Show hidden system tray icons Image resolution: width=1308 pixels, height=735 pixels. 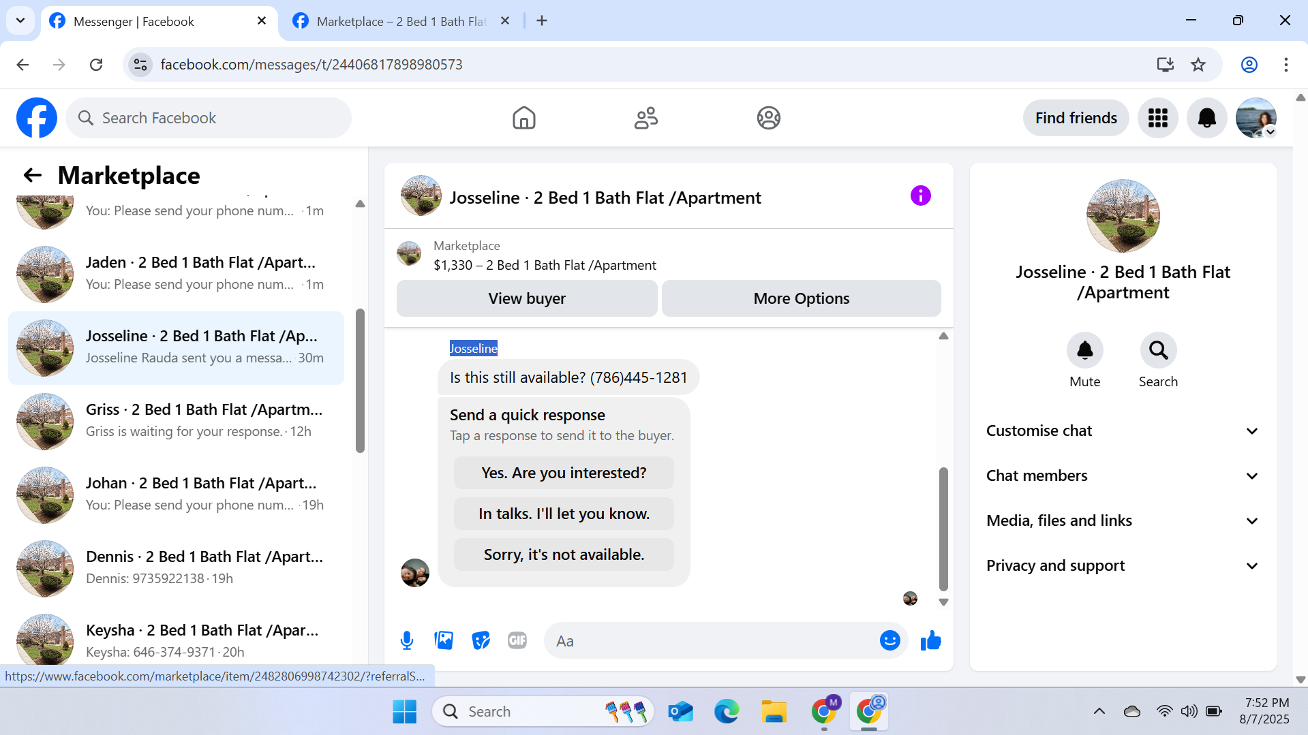click(x=1099, y=711)
